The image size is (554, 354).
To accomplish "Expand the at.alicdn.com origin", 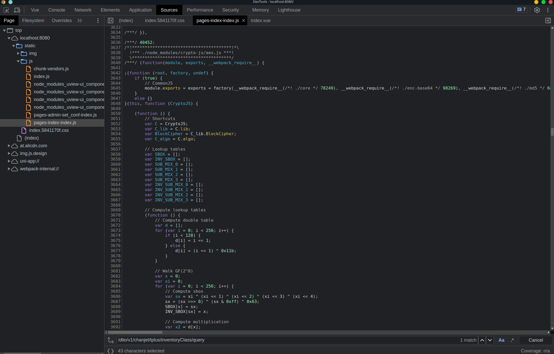I will [9, 146].
